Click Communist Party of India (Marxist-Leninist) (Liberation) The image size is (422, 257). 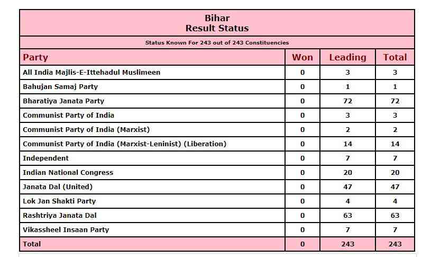coord(124,144)
